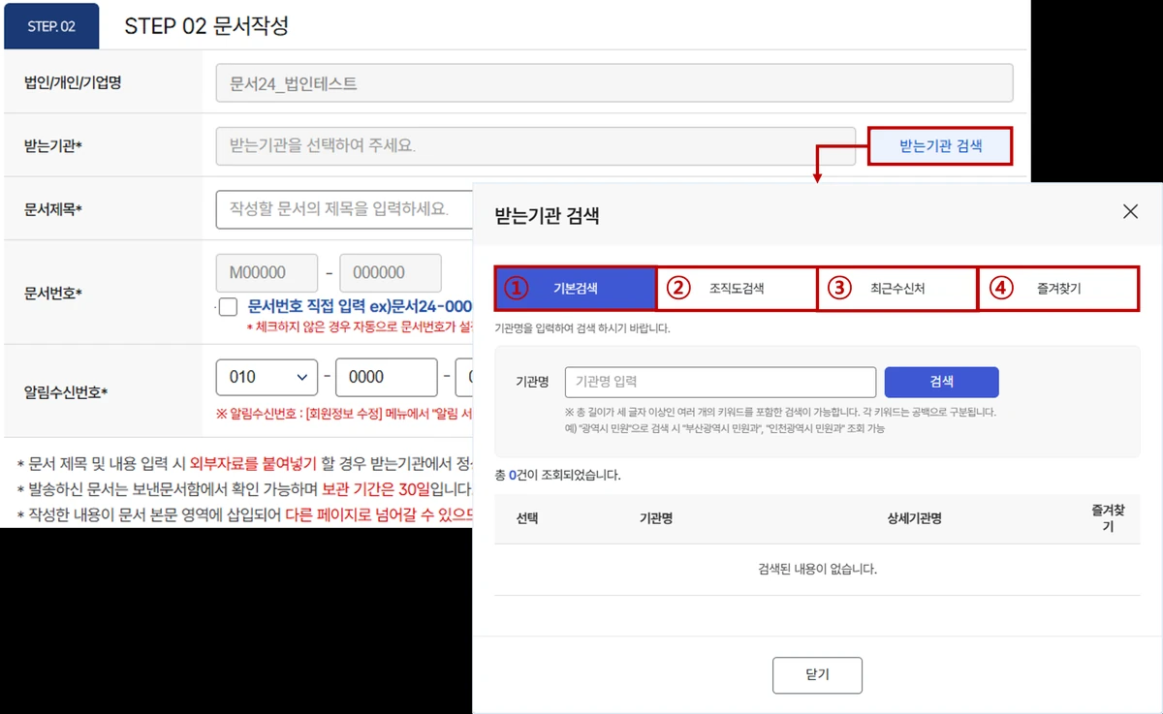
Task: Click the 상세기관명 column header
Action: click(x=914, y=518)
